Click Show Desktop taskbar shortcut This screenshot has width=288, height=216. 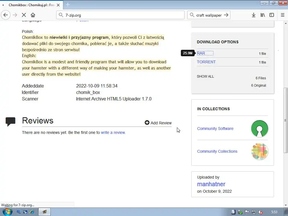pos(19,212)
